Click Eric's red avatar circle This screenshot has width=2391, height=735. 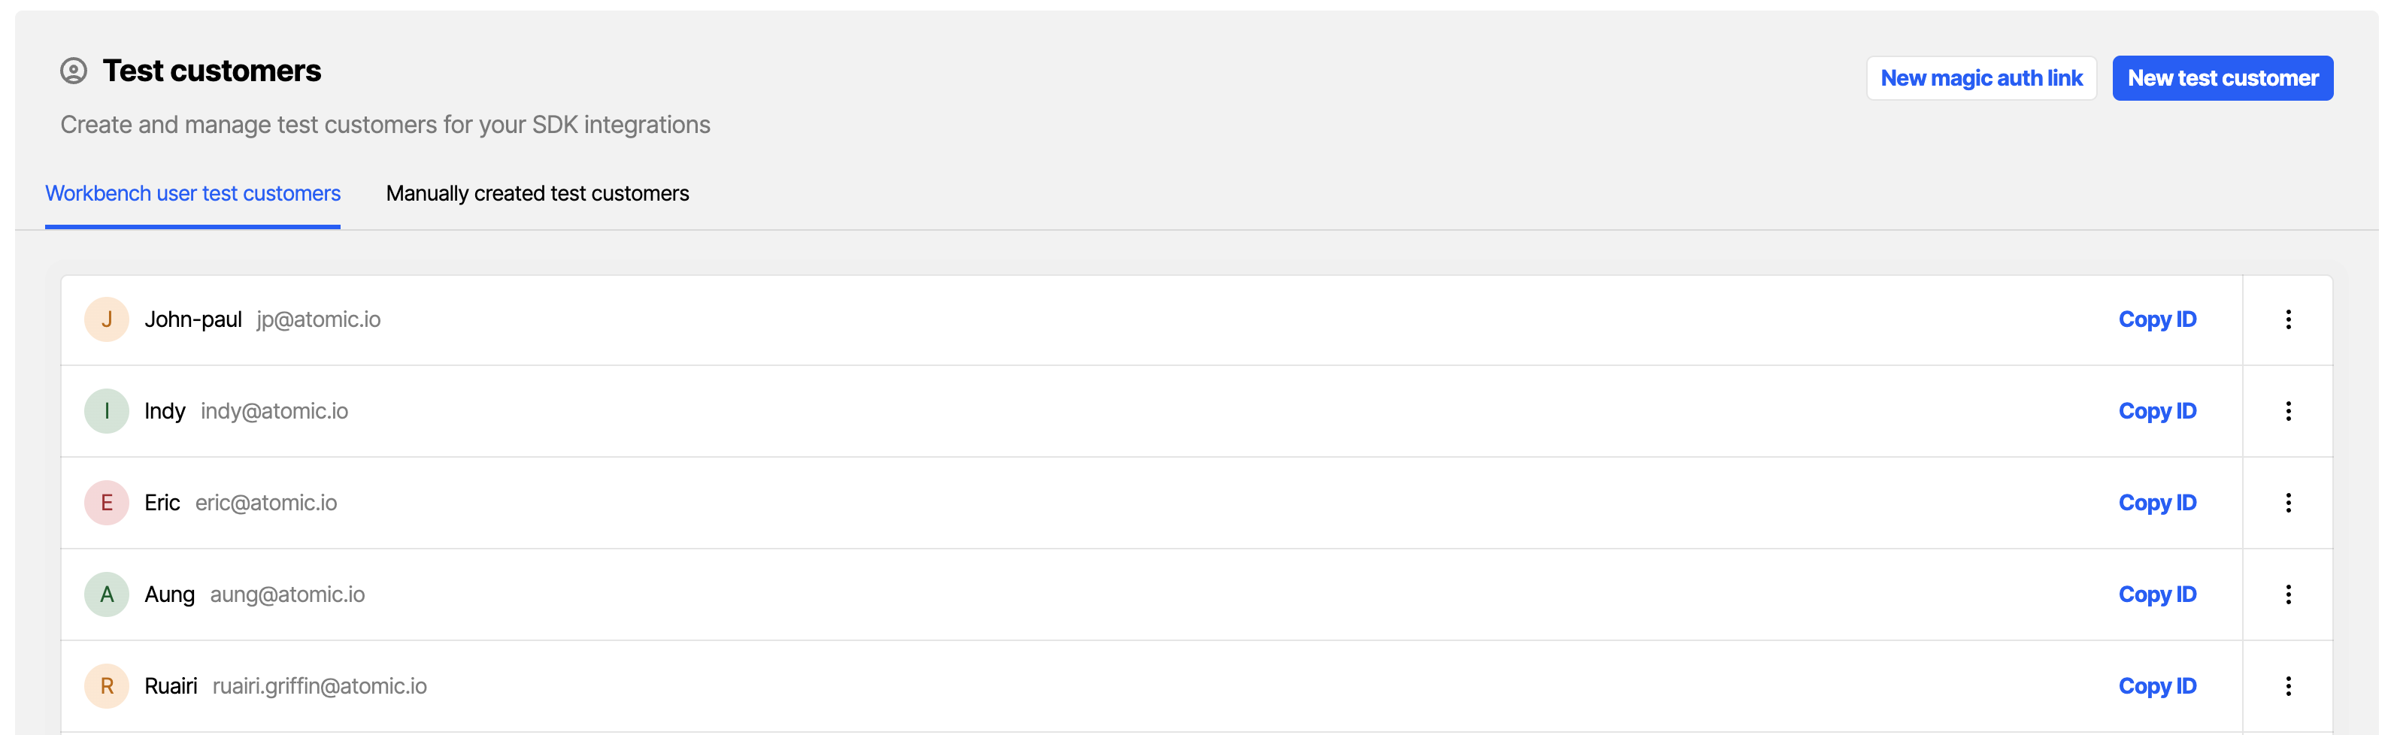pos(107,502)
